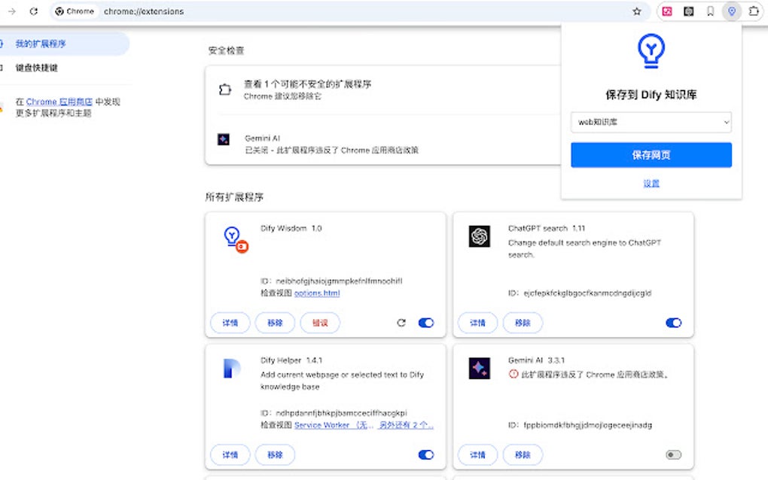Click the 保存网页 button
Viewport: 768px width, 480px height.
pyautogui.click(x=651, y=154)
